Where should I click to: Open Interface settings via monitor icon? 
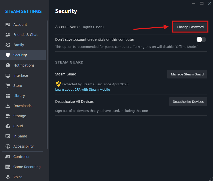[8, 75]
